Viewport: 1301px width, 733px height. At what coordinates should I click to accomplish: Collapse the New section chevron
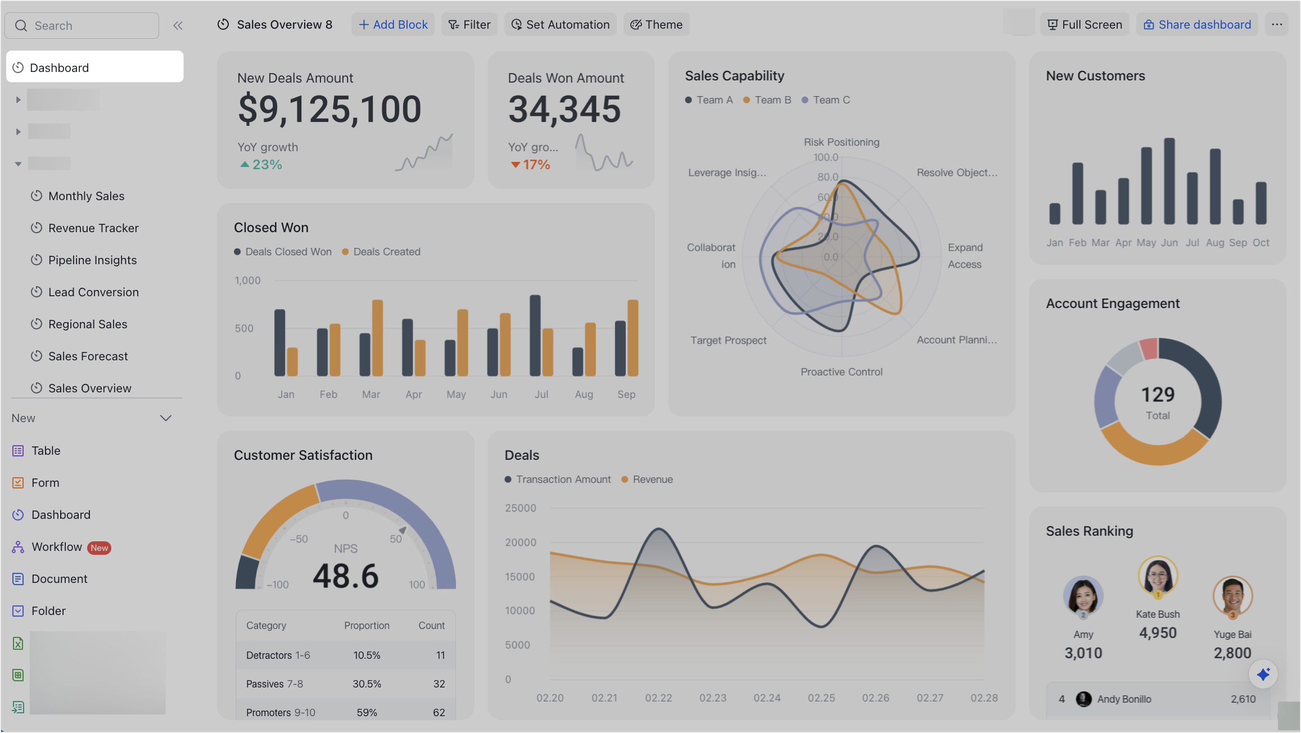[x=165, y=418]
